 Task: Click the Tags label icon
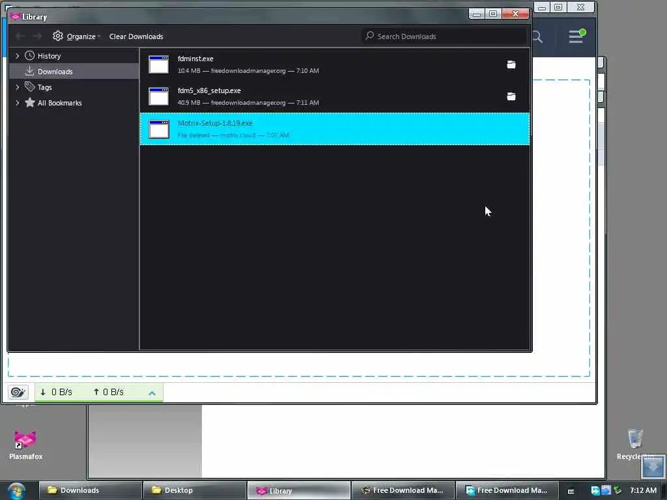(29, 87)
